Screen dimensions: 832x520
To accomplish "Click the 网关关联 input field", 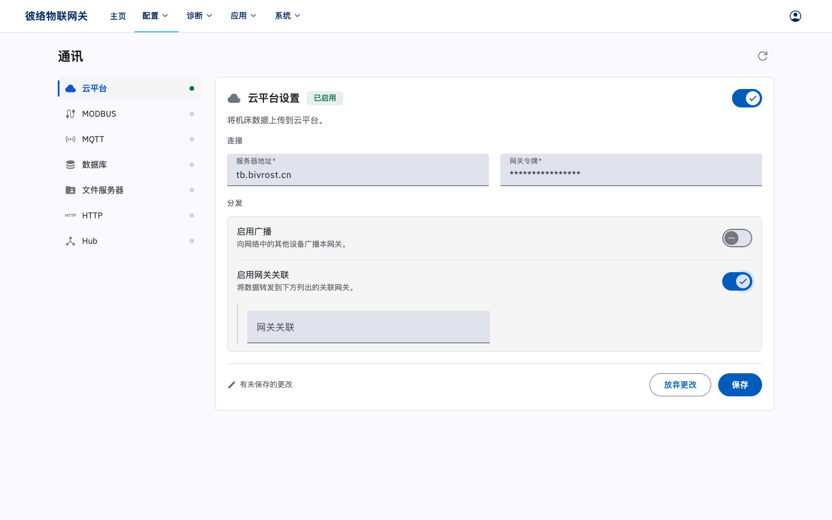I will click(369, 327).
